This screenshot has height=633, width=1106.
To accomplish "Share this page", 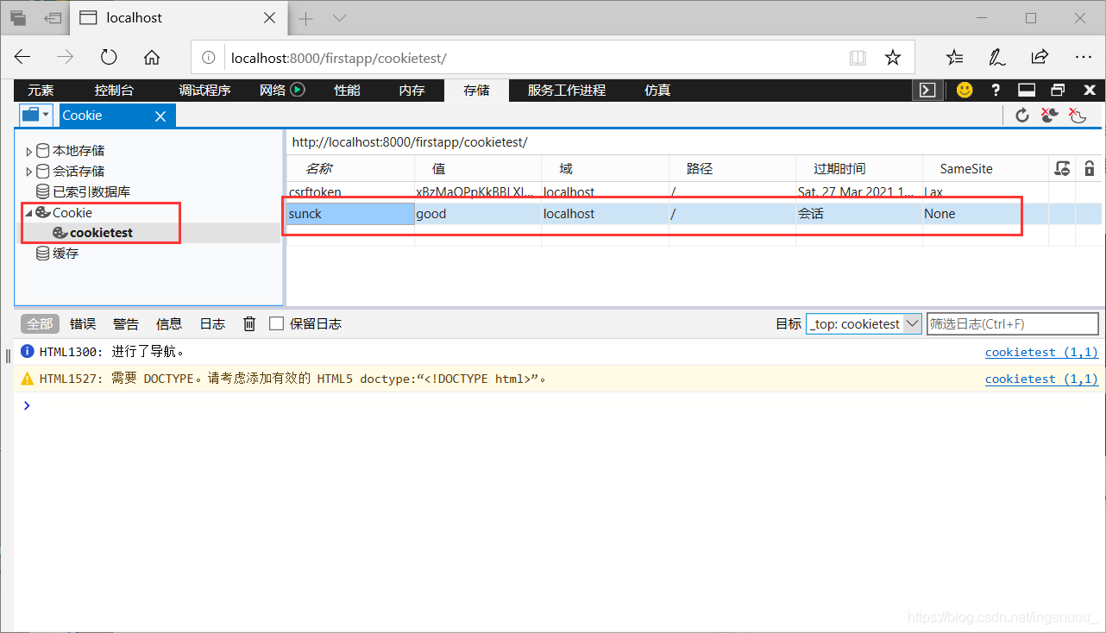I will tap(1040, 58).
